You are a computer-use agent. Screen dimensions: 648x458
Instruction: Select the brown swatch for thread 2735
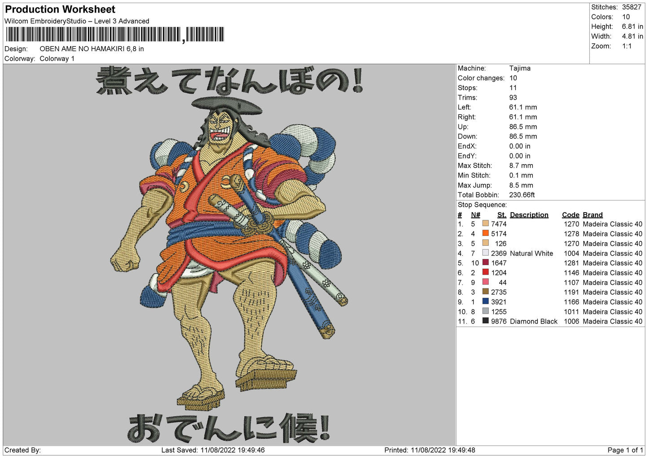(x=485, y=292)
